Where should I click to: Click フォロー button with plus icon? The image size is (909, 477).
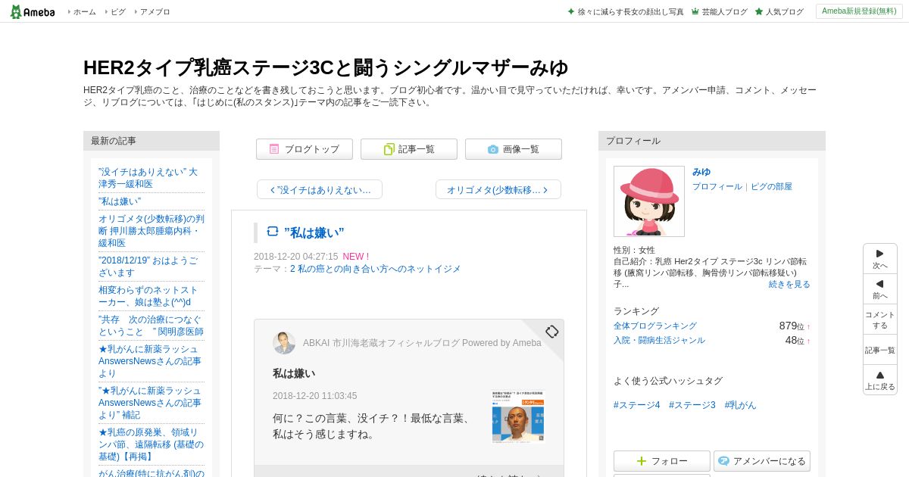[662, 461]
